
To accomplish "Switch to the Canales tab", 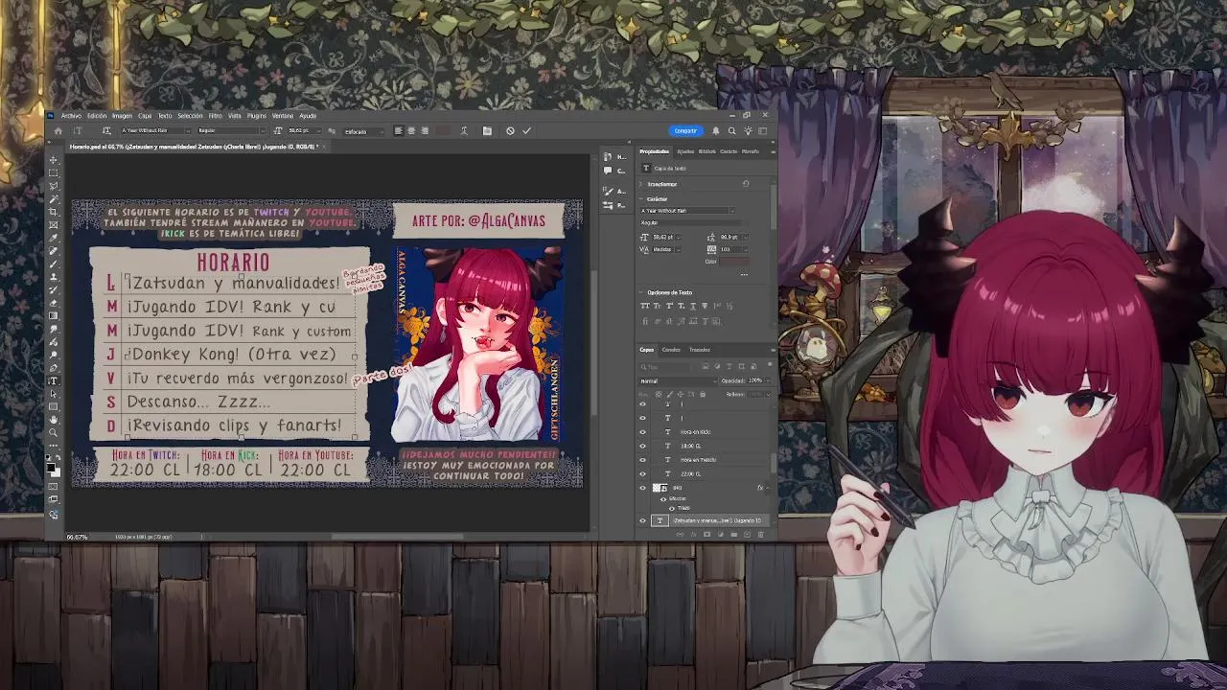I will pyautogui.click(x=671, y=350).
